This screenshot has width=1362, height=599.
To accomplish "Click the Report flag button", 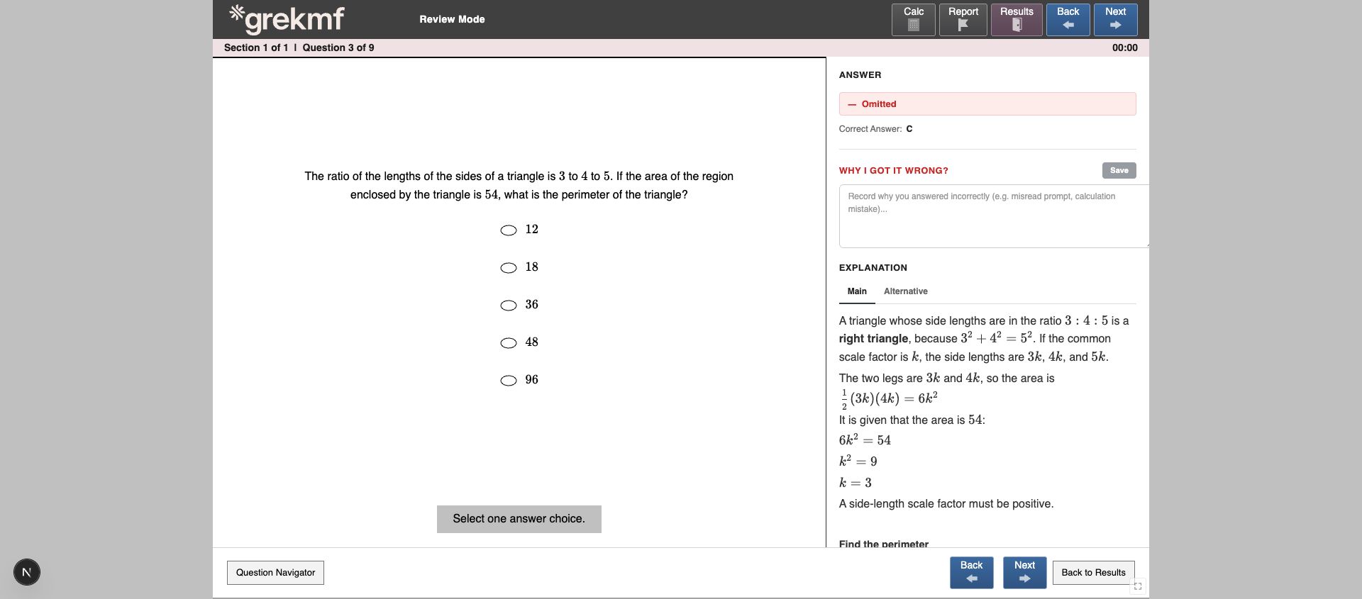I will pyautogui.click(x=963, y=20).
